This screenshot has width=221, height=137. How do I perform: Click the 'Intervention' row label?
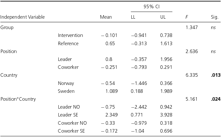(x=70, y=35)
